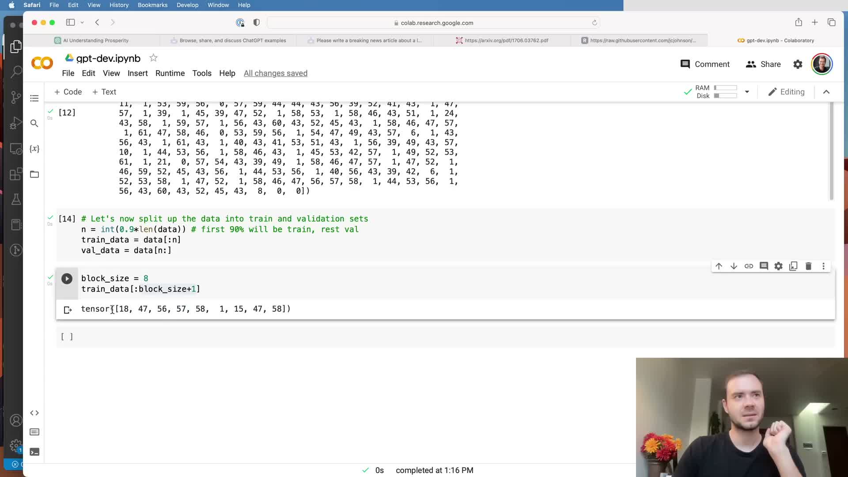Open the variables inspector {x} icon
Screen dimensions: 848x477
click(x=34, y=149)
